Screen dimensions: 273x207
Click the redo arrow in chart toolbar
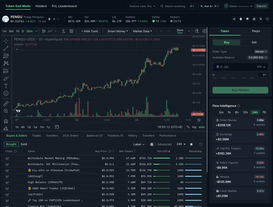point(169,31)
